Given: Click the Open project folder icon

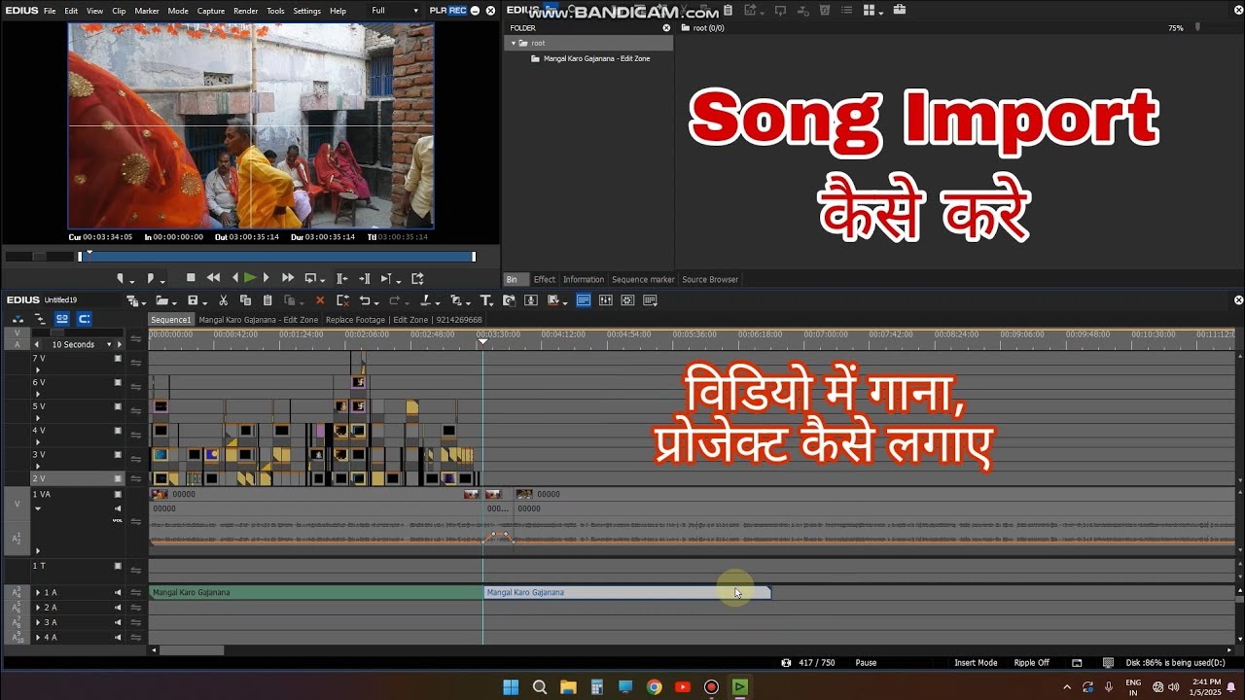Looking at the screenshot, I should (x=161, y=300).
